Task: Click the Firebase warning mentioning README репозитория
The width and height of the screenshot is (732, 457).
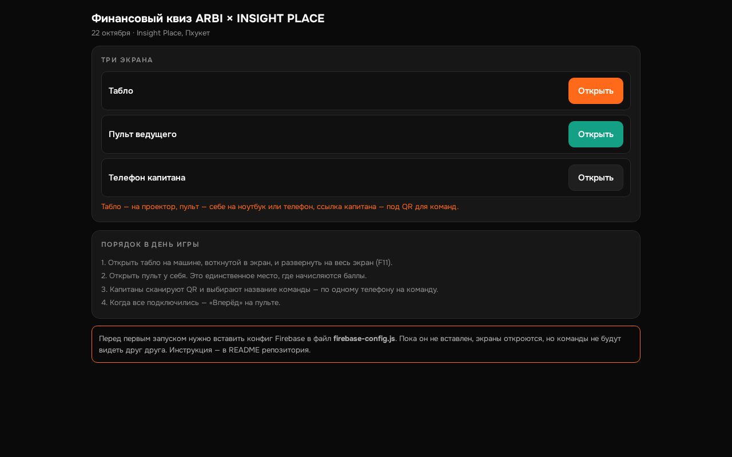Action: tap(366, 344)
